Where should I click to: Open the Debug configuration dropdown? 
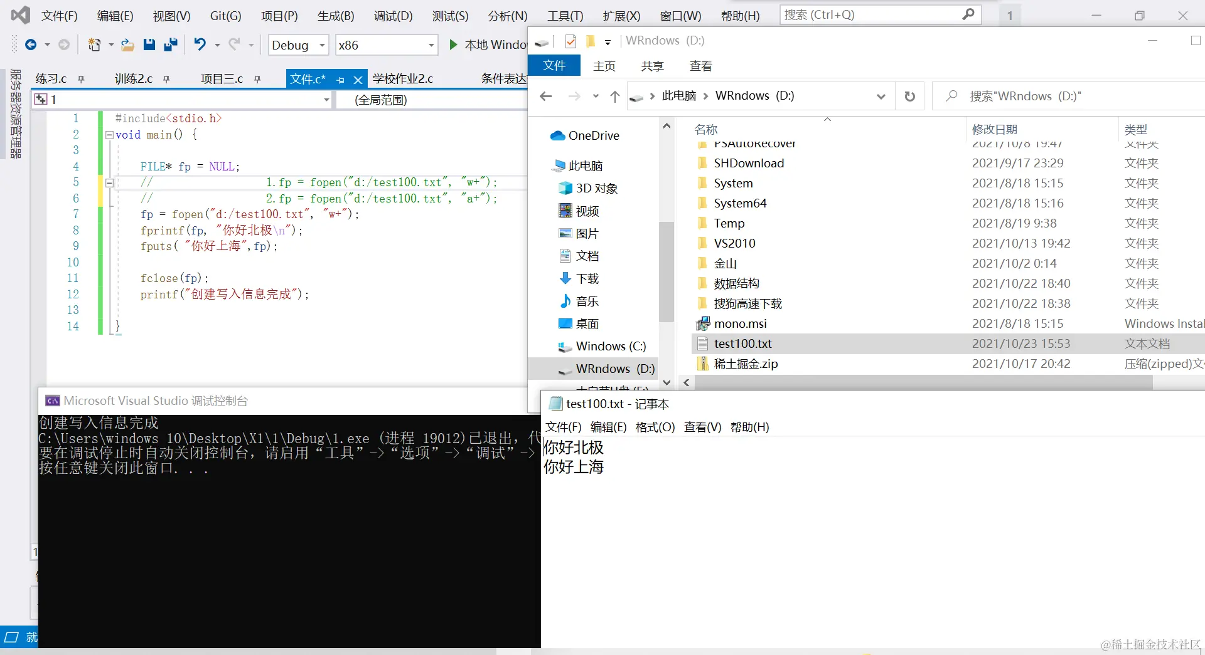(x=322, y=45)
